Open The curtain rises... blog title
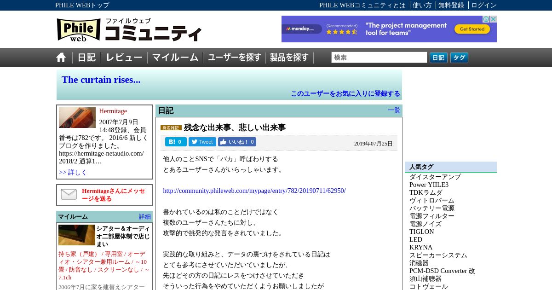 click(101, 80)
